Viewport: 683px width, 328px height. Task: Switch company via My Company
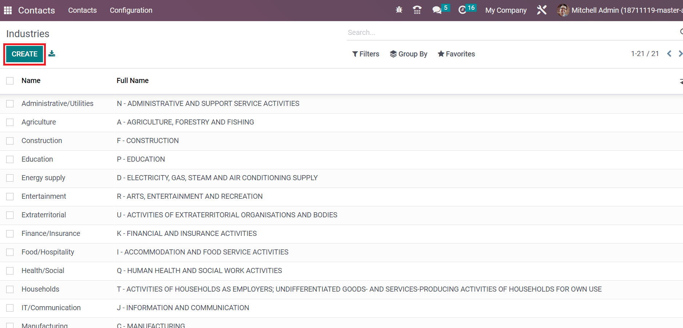[x=506, y=10]
